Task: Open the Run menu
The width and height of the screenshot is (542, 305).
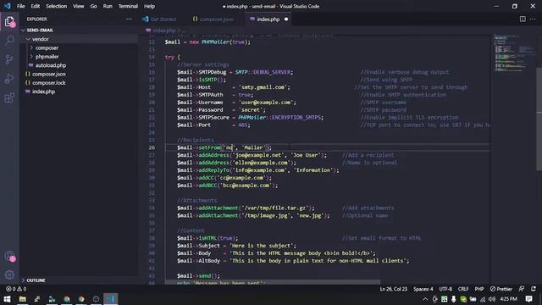Action: [108, 6]
